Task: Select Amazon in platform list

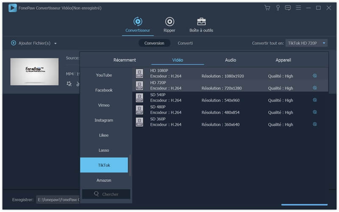Action: click(x=104, y=180)
